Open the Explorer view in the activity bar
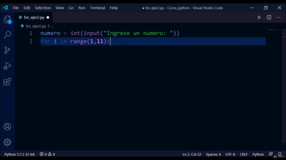 coord(7,20)
